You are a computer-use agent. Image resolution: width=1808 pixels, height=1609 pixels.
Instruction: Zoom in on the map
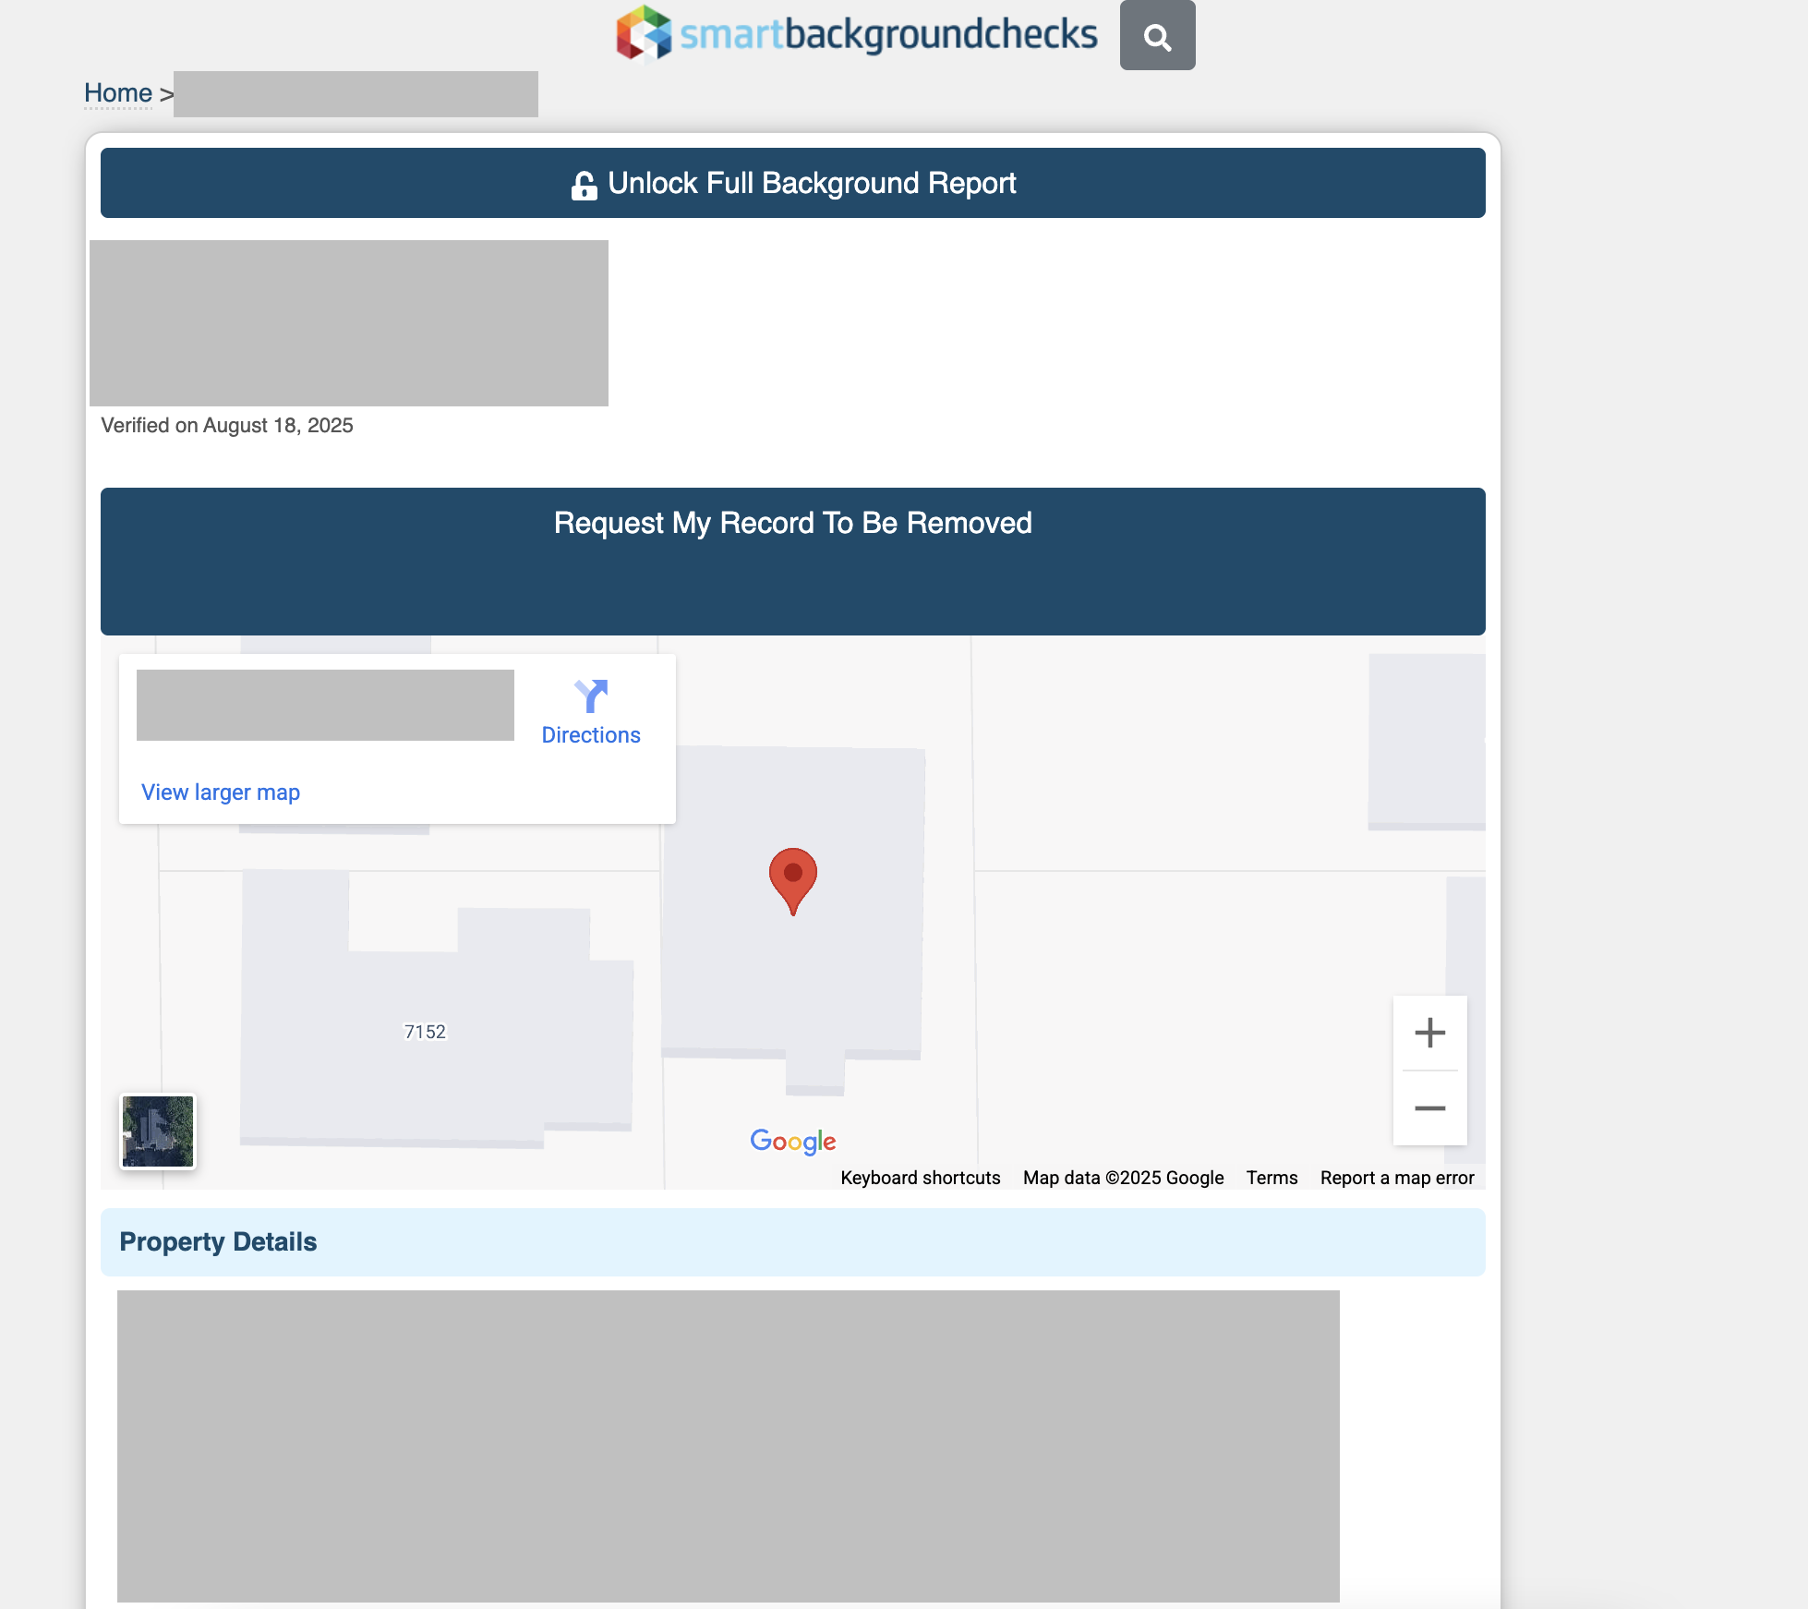(1429, 1033)
